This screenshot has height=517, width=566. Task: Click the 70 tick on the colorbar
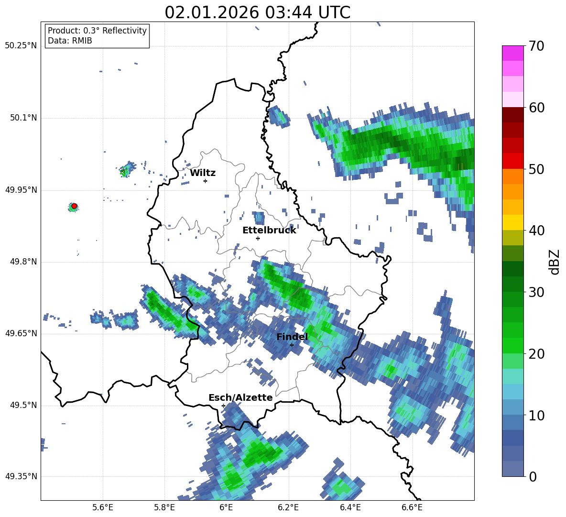536,46
